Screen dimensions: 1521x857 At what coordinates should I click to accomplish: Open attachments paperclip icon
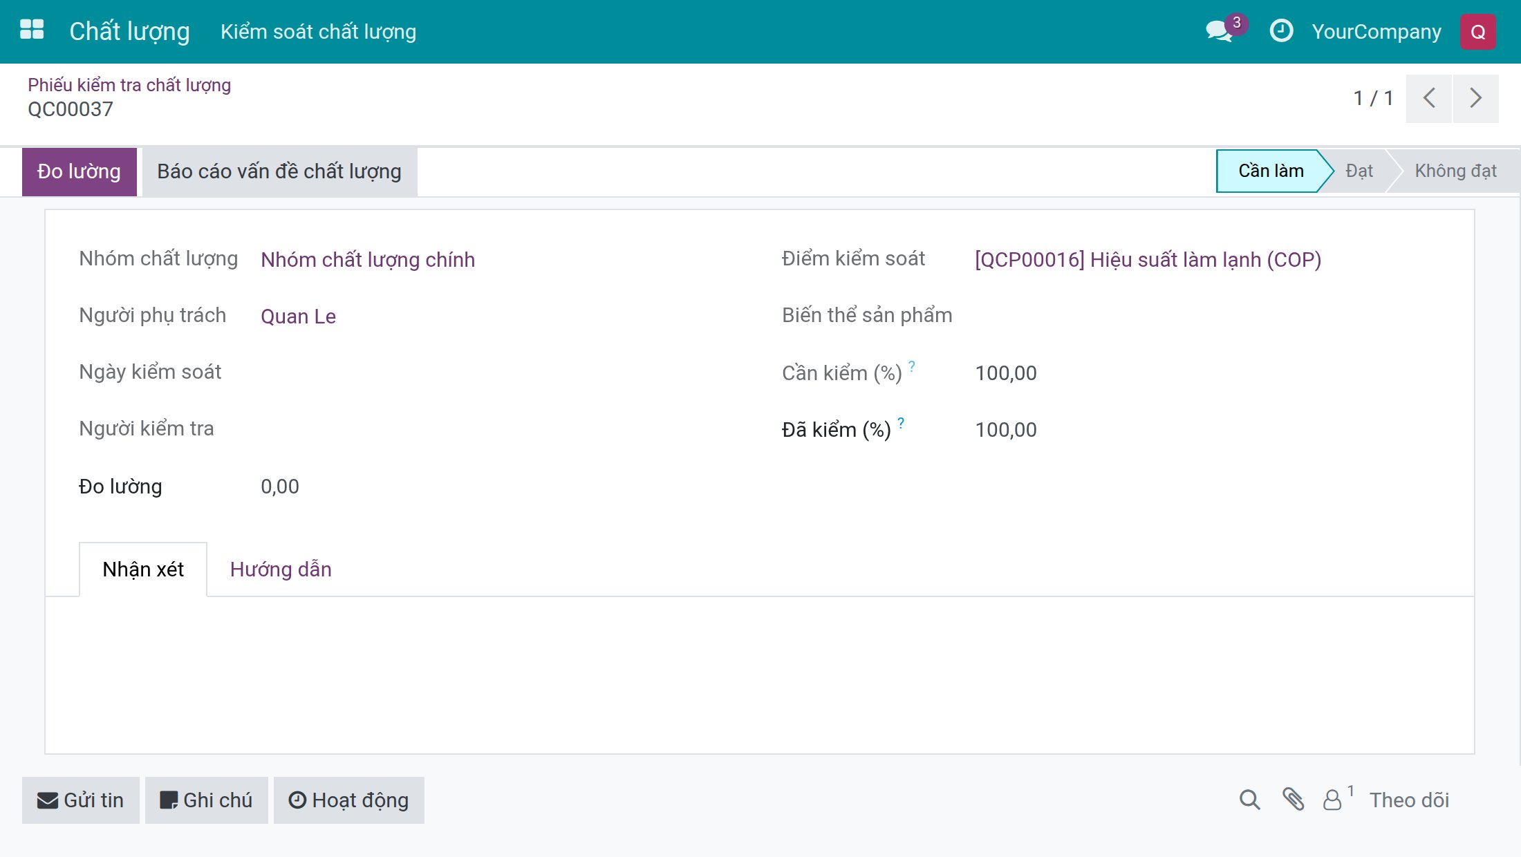point(1293,800)
